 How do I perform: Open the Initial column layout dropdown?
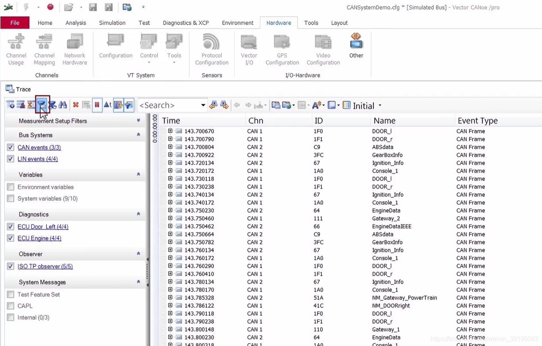[380, 106]
